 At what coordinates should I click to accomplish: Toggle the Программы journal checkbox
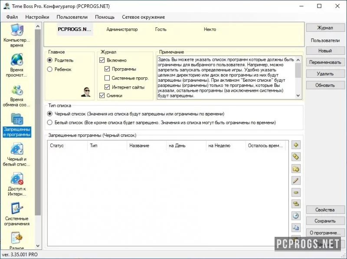(107, 69)
